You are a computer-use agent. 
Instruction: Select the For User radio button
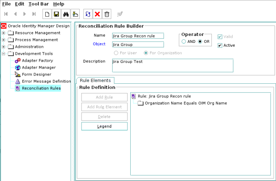116,53
